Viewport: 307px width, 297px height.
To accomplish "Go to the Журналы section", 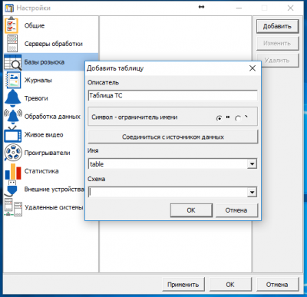I will [x=38, y=81].
